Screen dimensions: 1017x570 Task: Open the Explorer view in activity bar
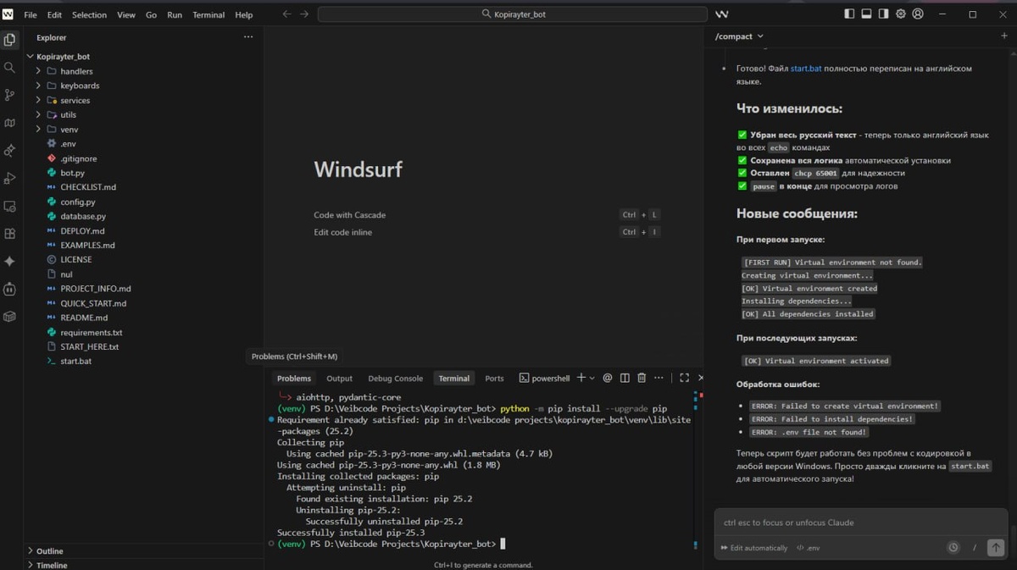coord(9,40)
